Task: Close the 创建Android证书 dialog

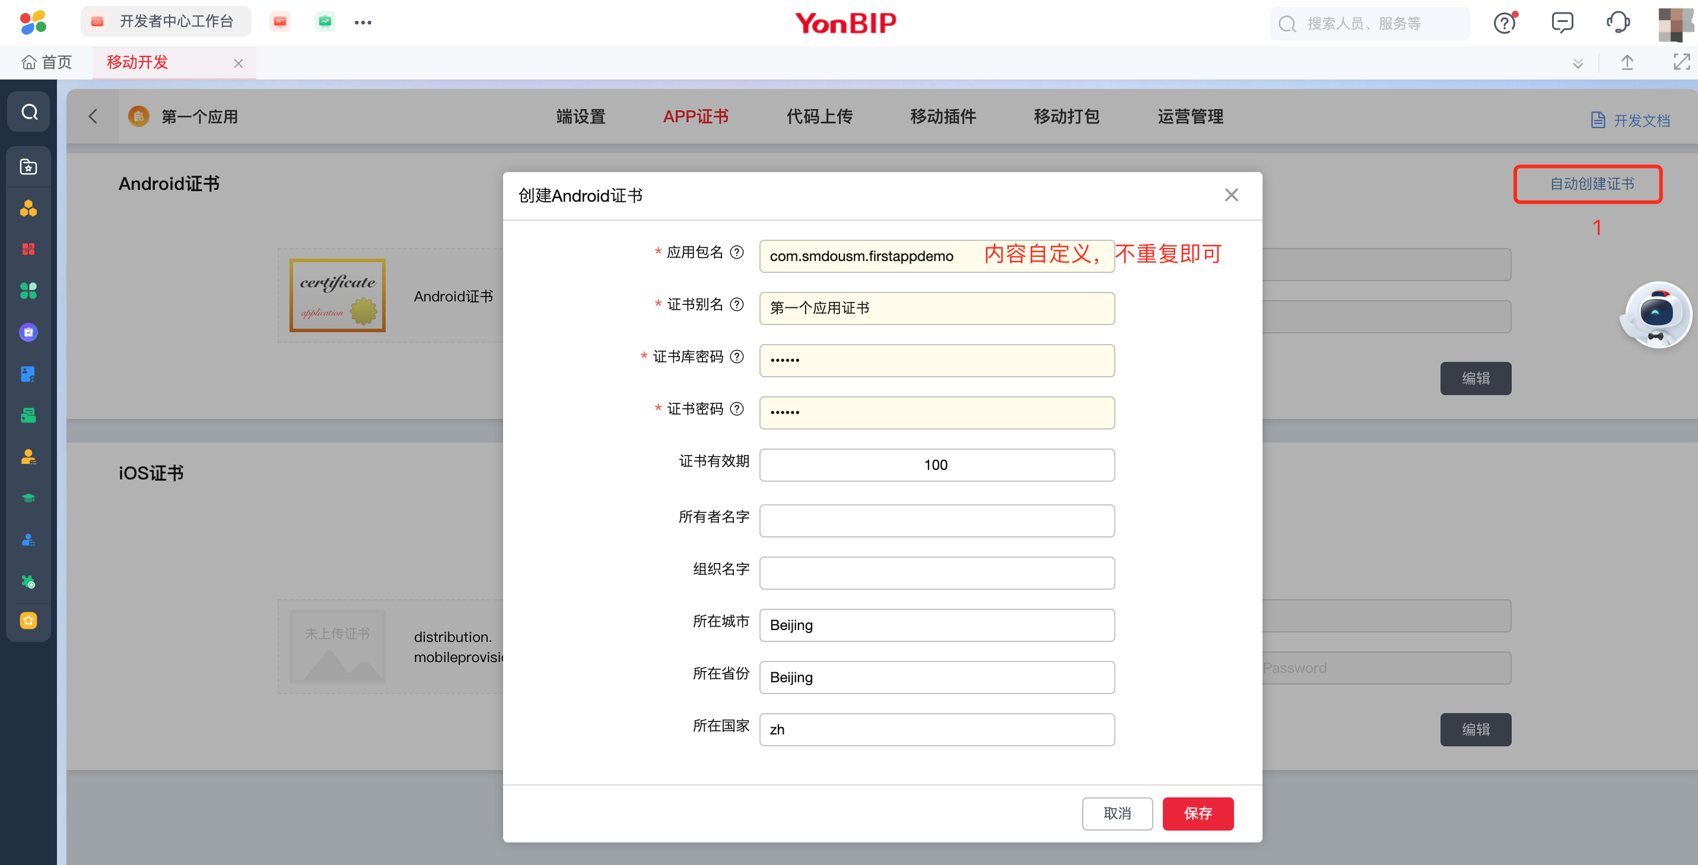Action: [1231, 195]
